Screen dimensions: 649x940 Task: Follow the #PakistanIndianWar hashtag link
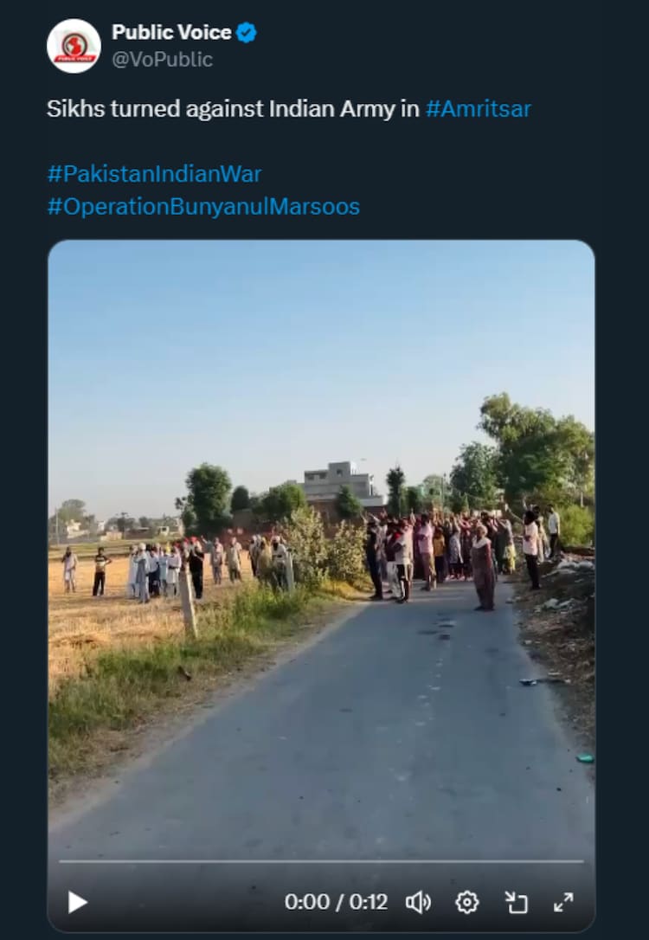(x=154, y=173)
